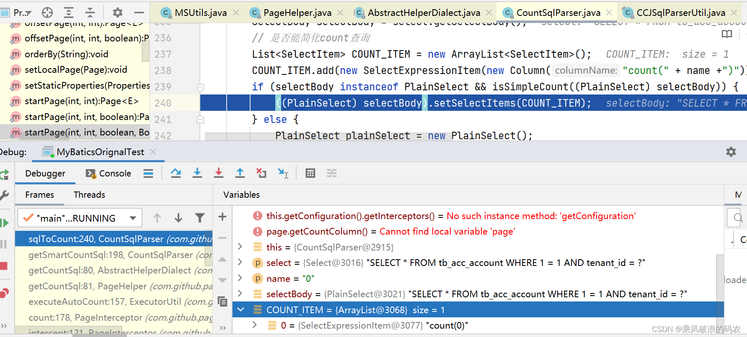Stop debugging with red square icon
This screenshot has height=337, width=747.
(x=4, y=266)
